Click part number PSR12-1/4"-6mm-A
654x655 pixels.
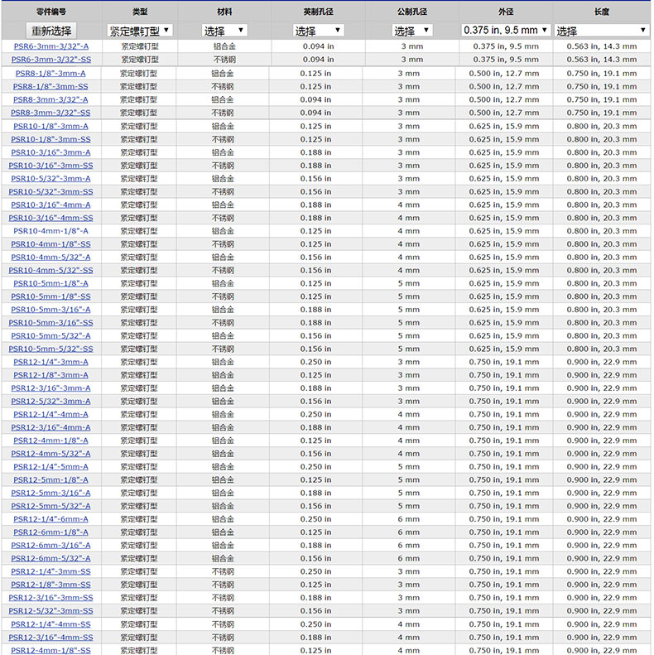(x=51, y=519)
